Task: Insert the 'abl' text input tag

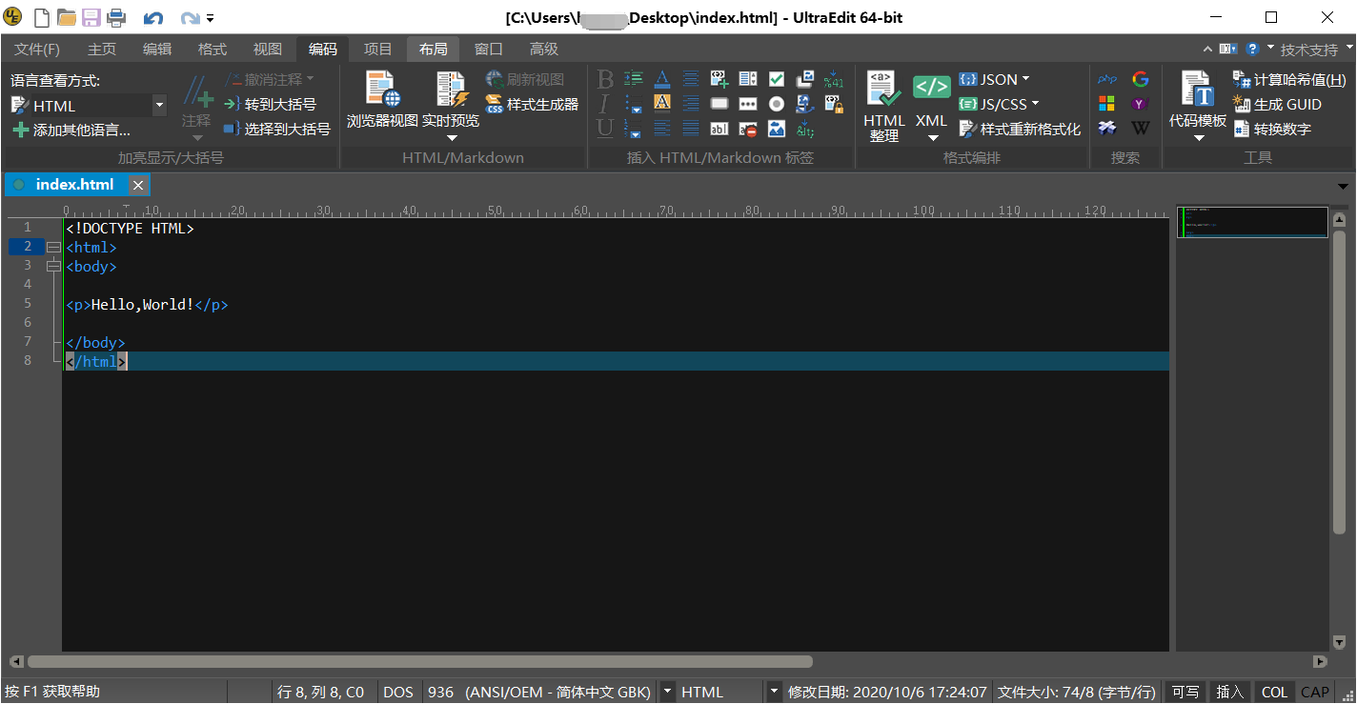Action: point(719,128)
